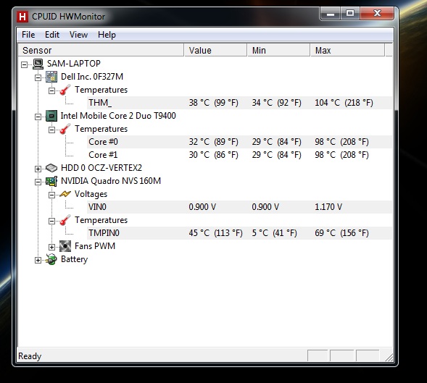
Task: Click the Ready status bar text
Action: coord(30,356)
